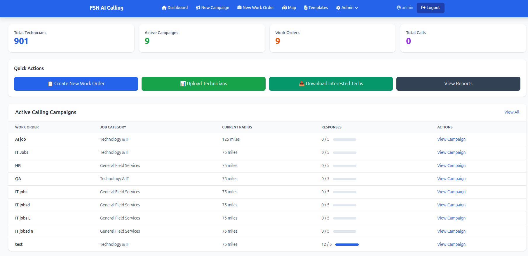Screen dimensions: 528x256
Task: Click the WORK ORDER column header
Action: coord(27,127)
